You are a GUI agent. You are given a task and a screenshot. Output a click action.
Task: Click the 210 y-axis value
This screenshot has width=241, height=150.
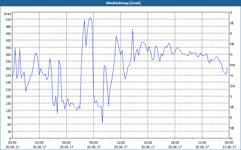tap(8, 89)
